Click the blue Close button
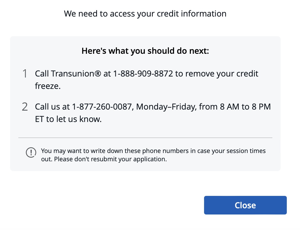The height and width of the screenshot is (230, 300). 245,205
